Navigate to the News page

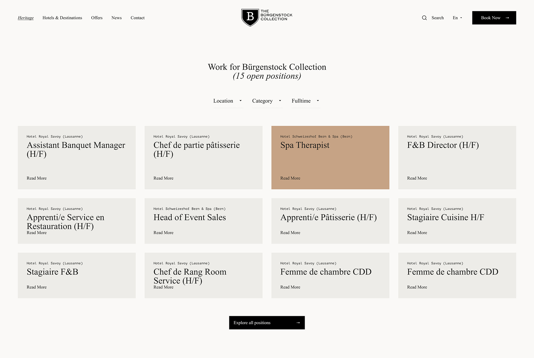pos(117,18)
